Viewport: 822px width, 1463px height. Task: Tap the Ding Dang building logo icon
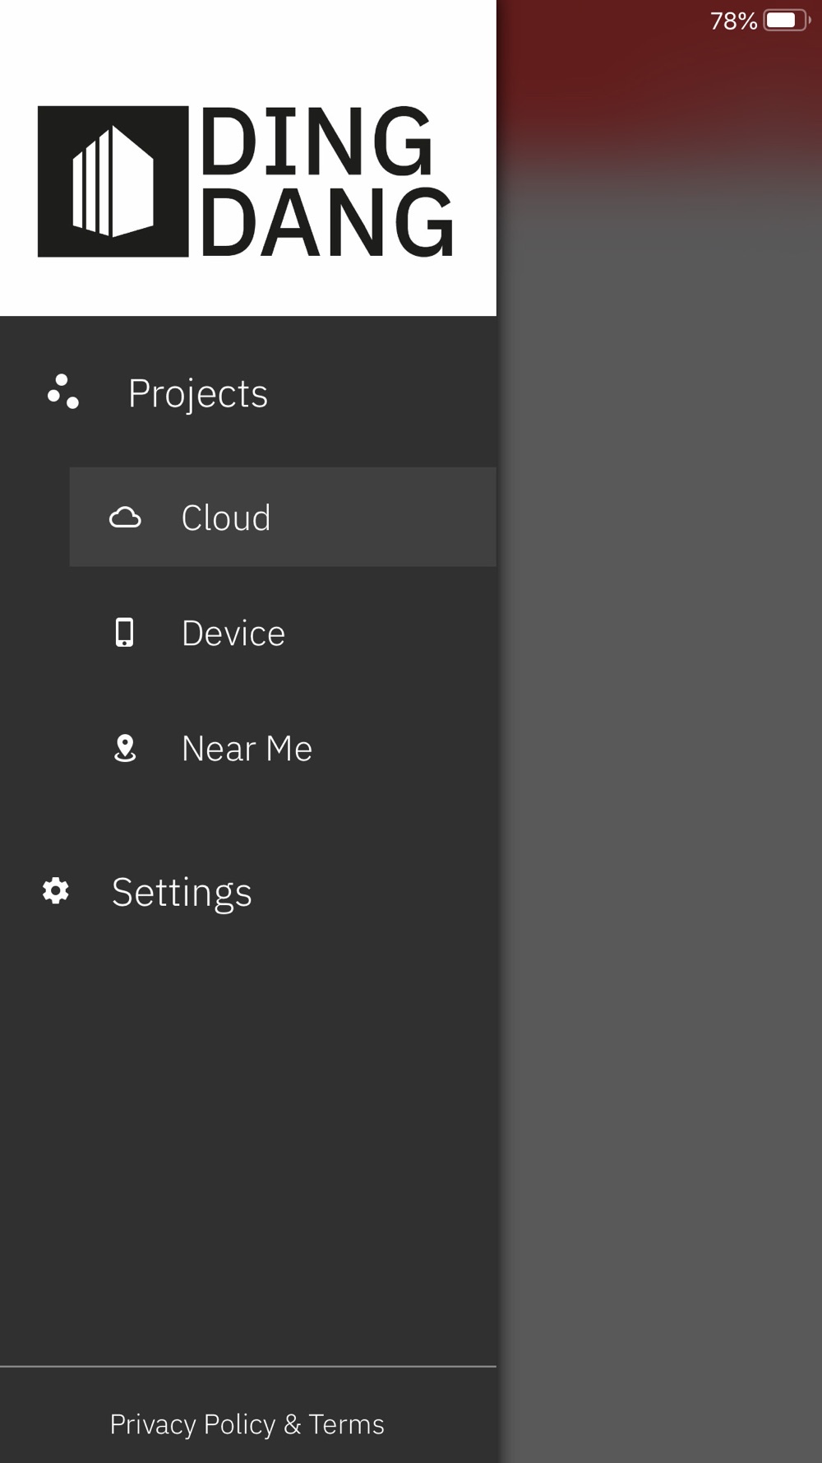(x=113, y=181)
